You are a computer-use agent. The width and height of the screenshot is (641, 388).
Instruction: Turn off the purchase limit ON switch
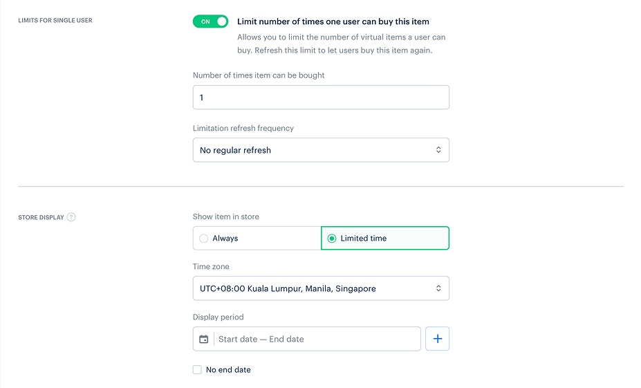click(x=210, y=21)
